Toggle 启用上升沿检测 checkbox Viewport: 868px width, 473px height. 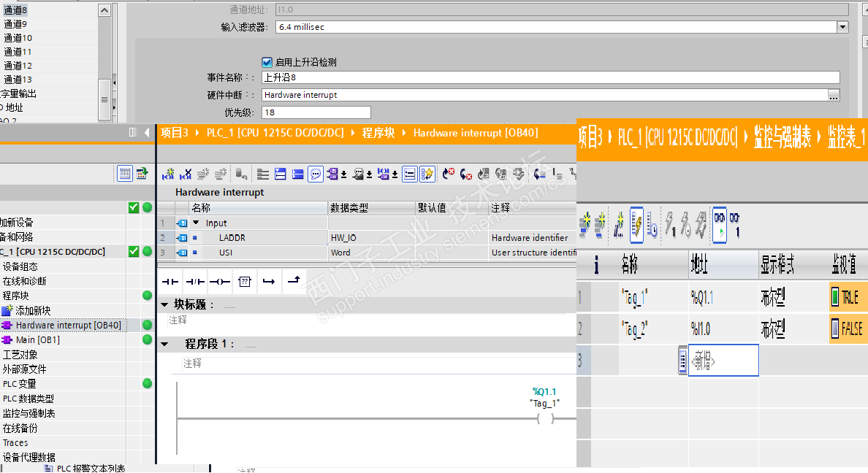click(x=267, y=62)
